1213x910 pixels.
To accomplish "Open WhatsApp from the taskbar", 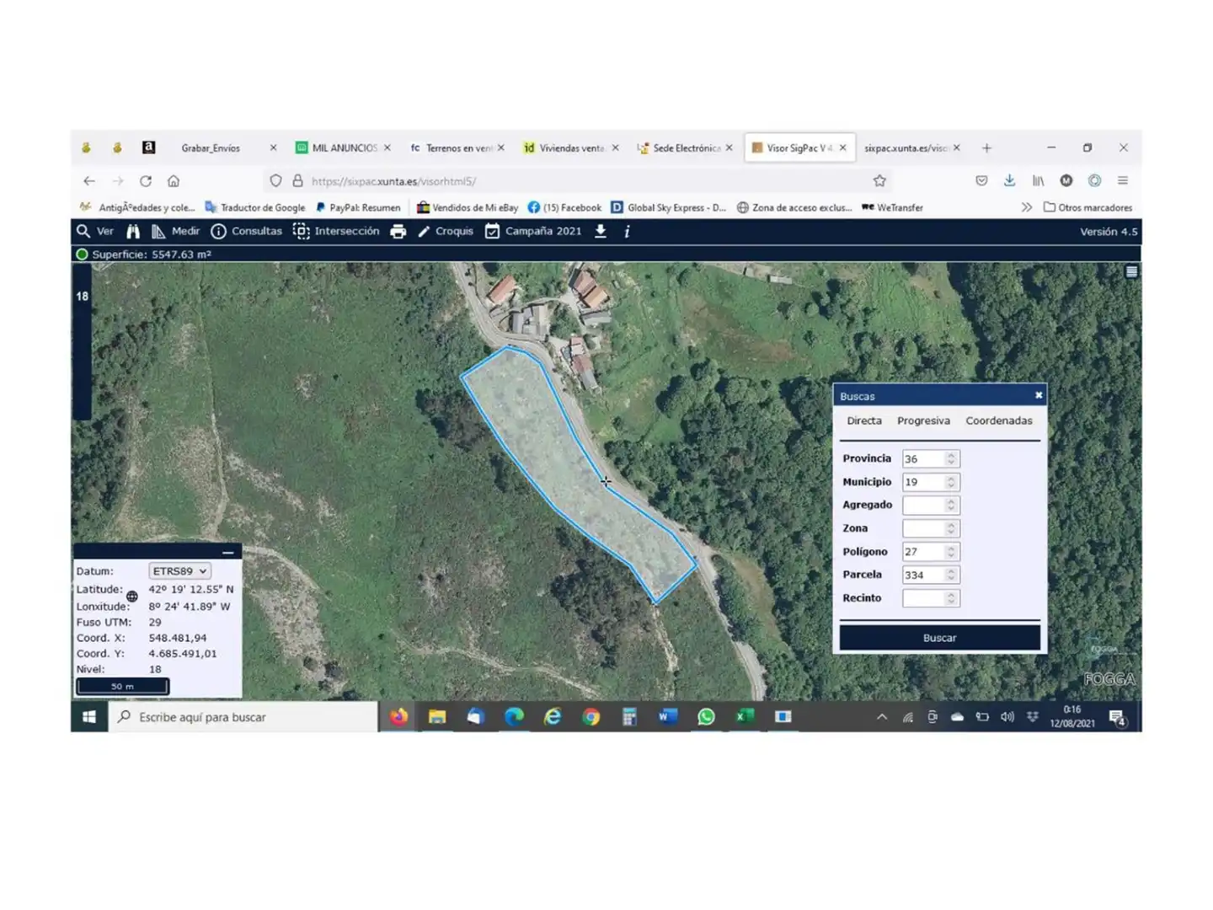I will [706, 716].
